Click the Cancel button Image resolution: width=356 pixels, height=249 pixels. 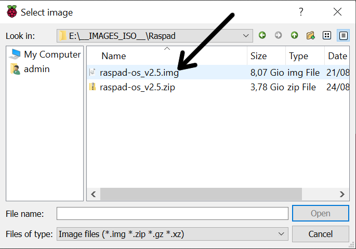click(x=320, y=234)
